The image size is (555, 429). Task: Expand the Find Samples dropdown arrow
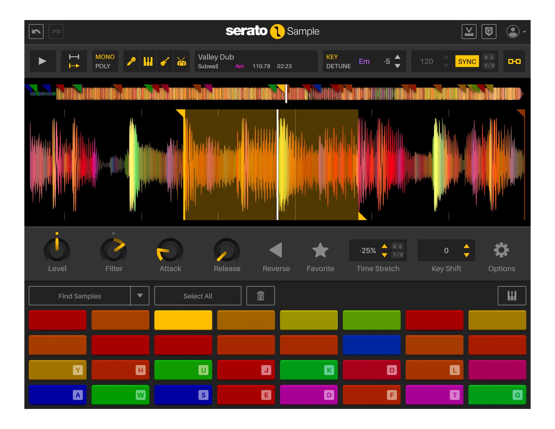click(140, 296)
